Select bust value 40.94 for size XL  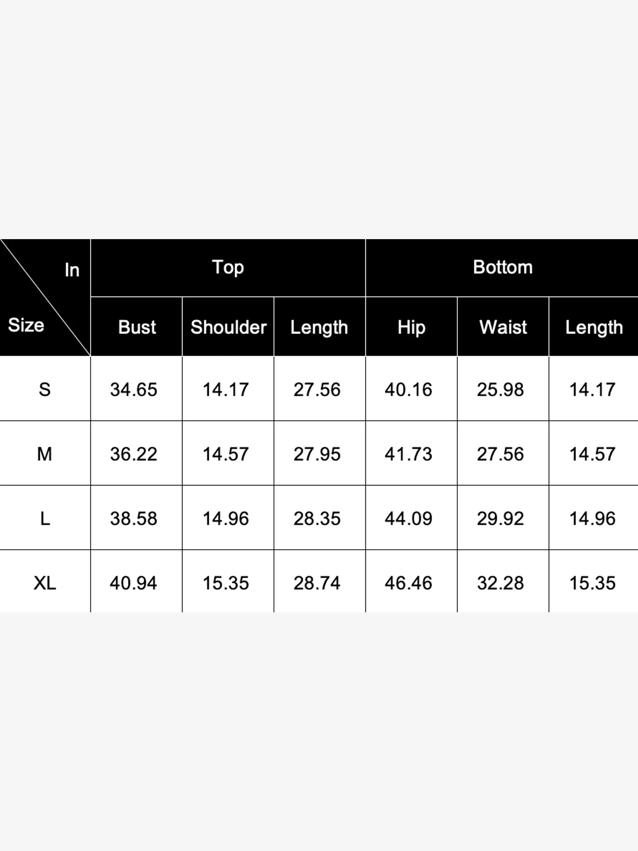(134, 583)
